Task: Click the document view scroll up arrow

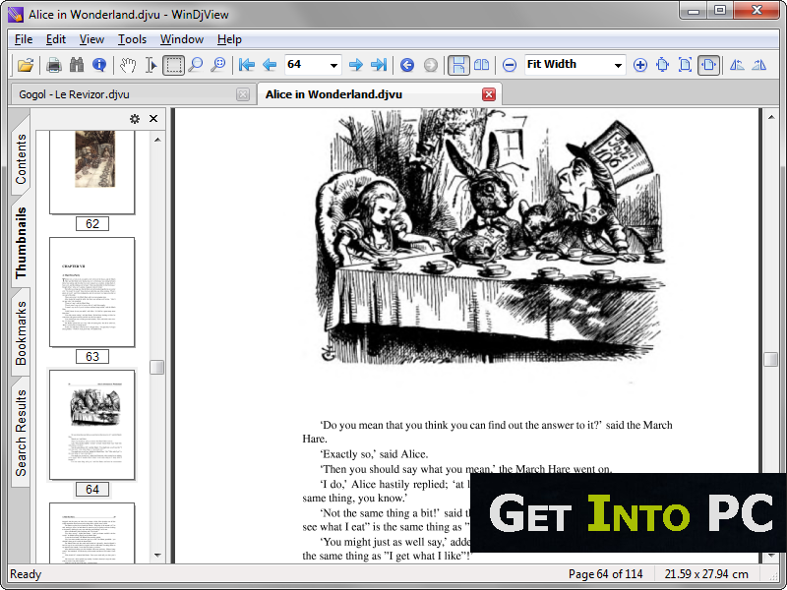Action: (771, 117)
